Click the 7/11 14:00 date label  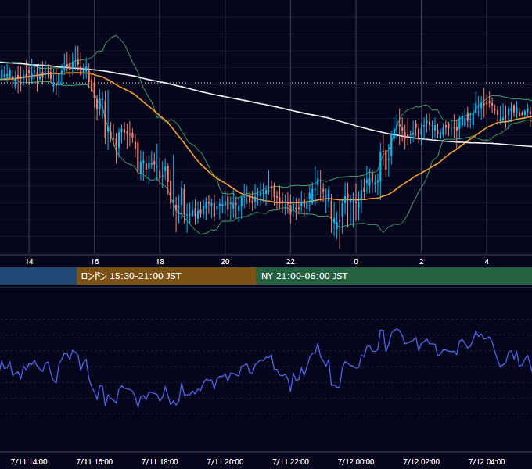pyautogui.click(x=29, y=461)
